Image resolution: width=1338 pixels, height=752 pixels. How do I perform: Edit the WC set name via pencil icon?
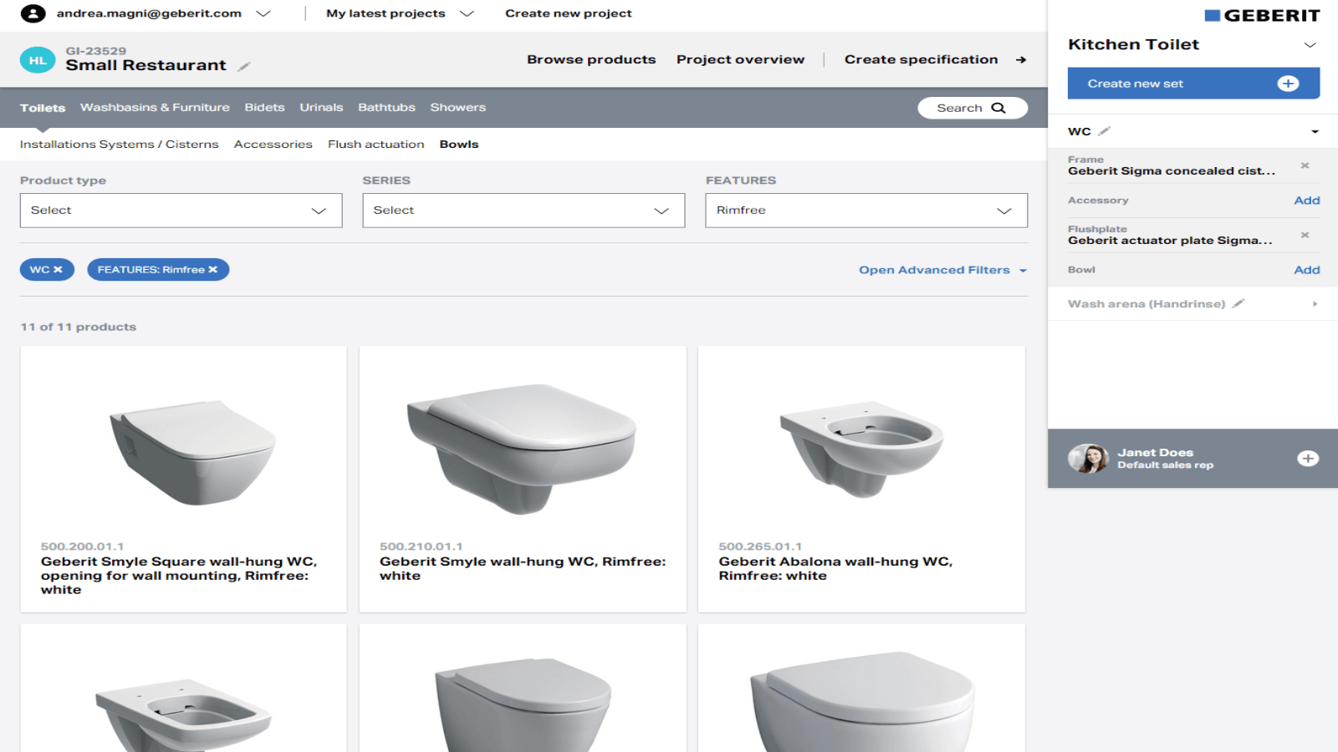[1105, 130]
